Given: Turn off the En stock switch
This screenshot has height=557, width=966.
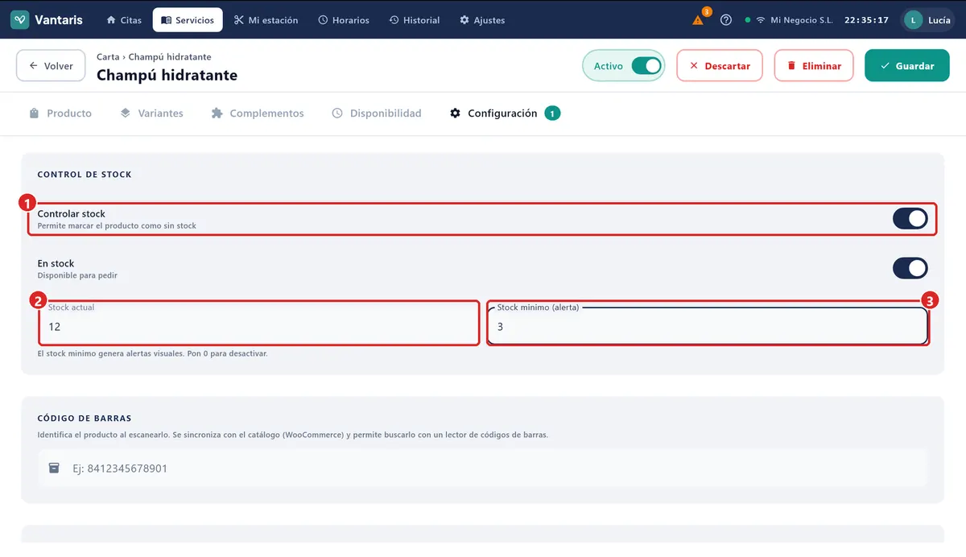Looking at the screenshot, I should [910, 268].
